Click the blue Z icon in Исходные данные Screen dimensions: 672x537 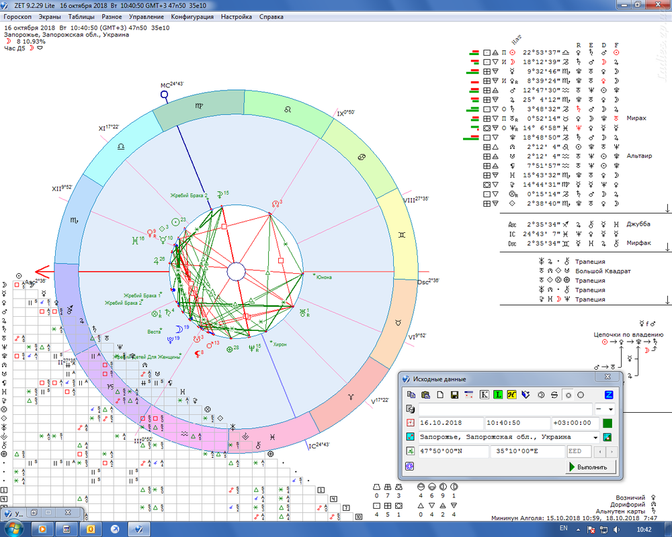[609, 395]
